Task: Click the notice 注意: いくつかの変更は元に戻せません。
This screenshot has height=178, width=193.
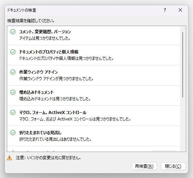Action: coord(48,158)
